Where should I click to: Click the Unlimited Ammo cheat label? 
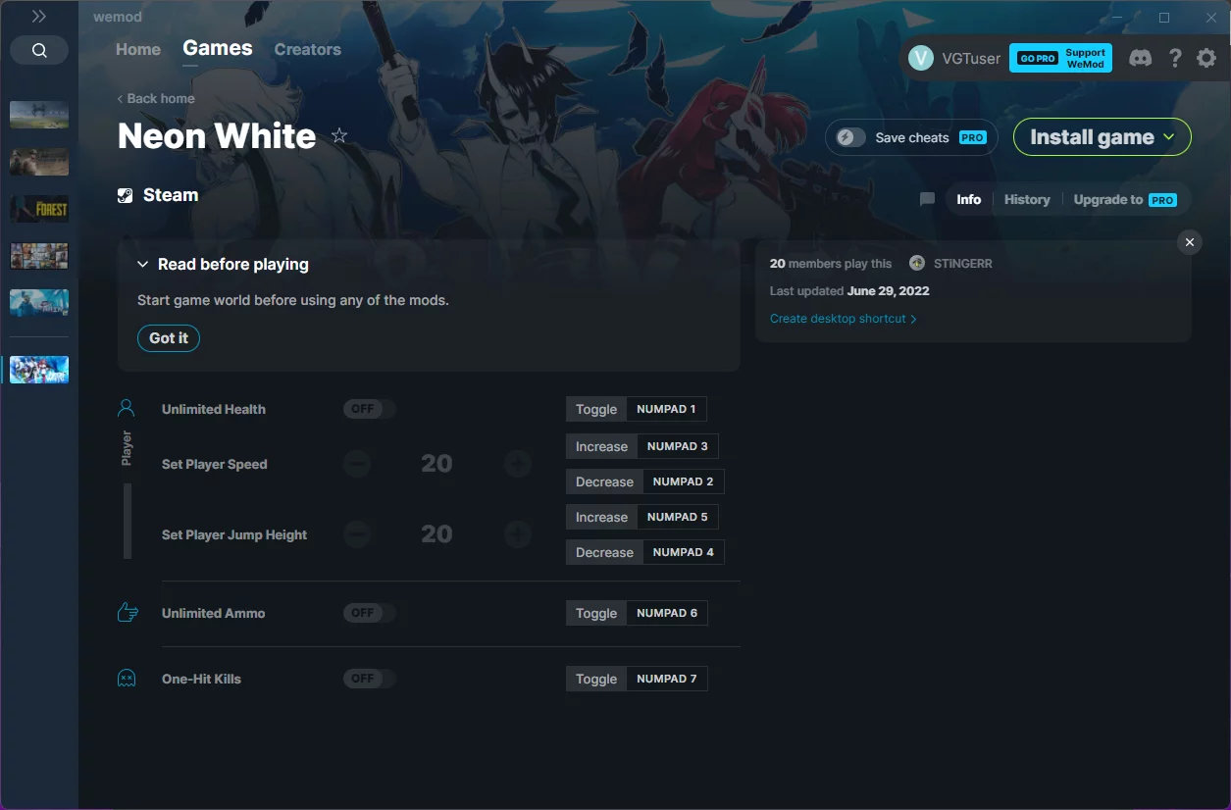214,613
